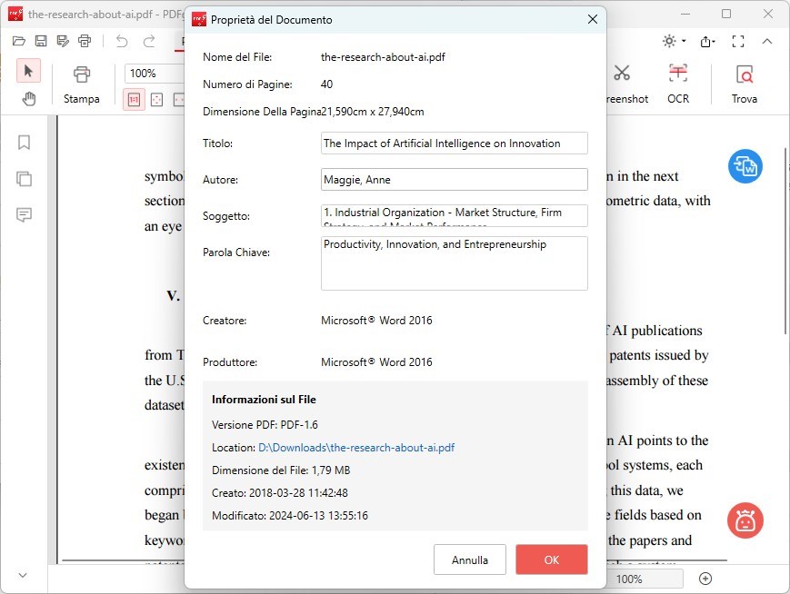The width and height of the screenshot is (790, 594).
Task: Click the Autore field showing Maggie, Anne
Action: click(454, 179)
